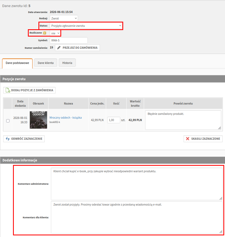Screen dimensions: 225x237
Task: Click resize handle of Komentarz dla klienta textarea
Action: tap(221, 232)
